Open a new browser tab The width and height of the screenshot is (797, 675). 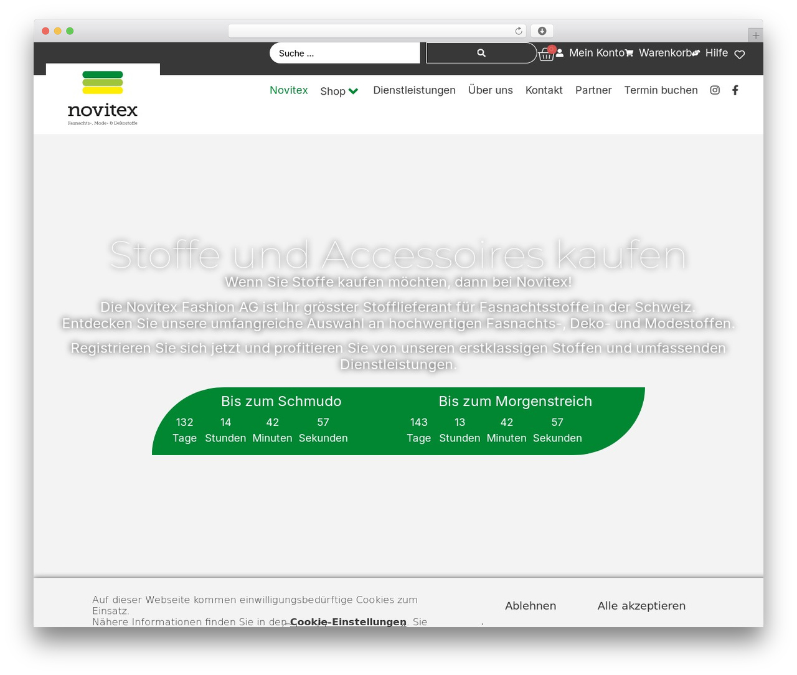(755, 35)
